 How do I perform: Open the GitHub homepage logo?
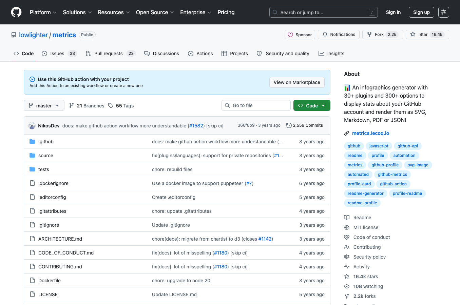[16, 12]
